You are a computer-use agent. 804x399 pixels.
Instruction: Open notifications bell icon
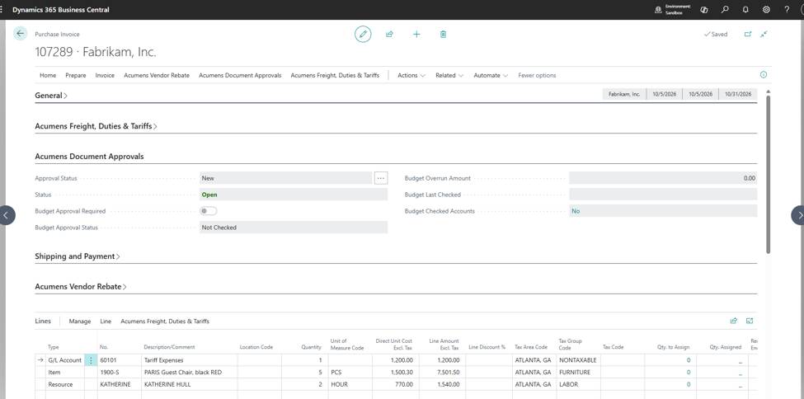pyautogui.click(x=745, y=10)
